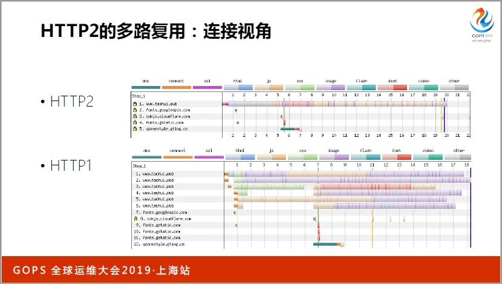
Task: Select row 5. qzonestyle.gtimg.cn in HTTP2 chart
Action: click(301, 128)
